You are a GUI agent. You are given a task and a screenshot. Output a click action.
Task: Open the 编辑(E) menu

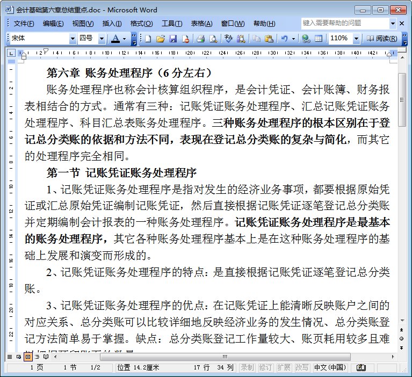pyautogui.click(x=53, y=24)
